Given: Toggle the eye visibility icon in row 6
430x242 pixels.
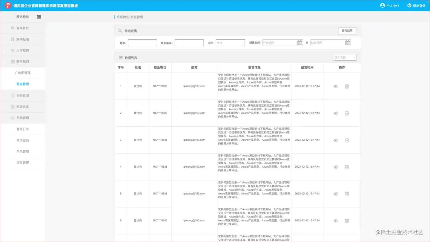Looking at the screenshot, I should (x=336, y=221).
